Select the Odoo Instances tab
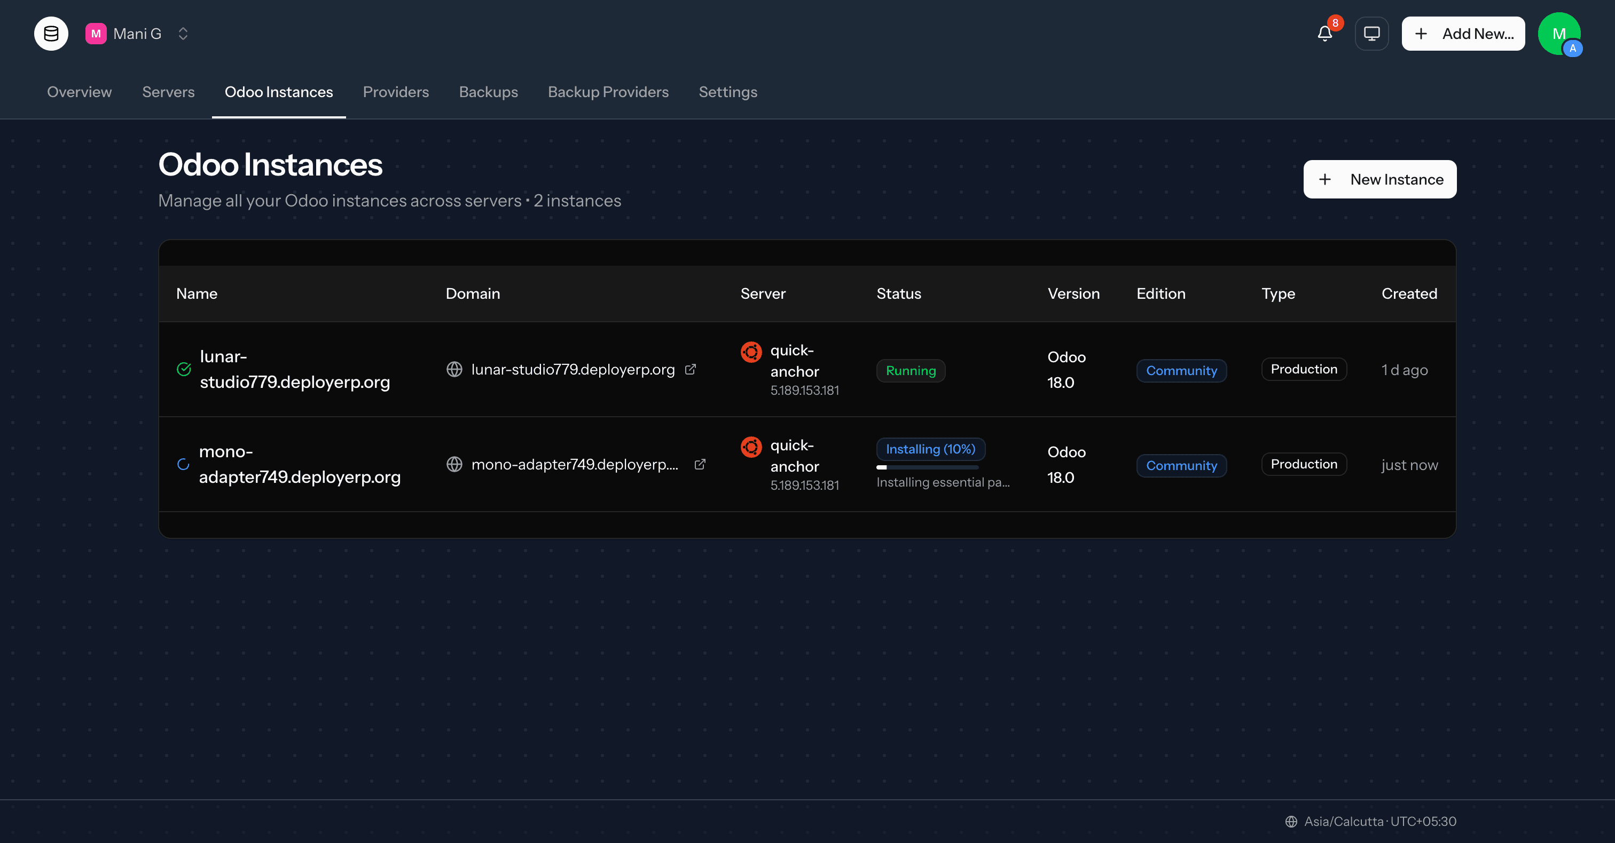 coord(279,92)
